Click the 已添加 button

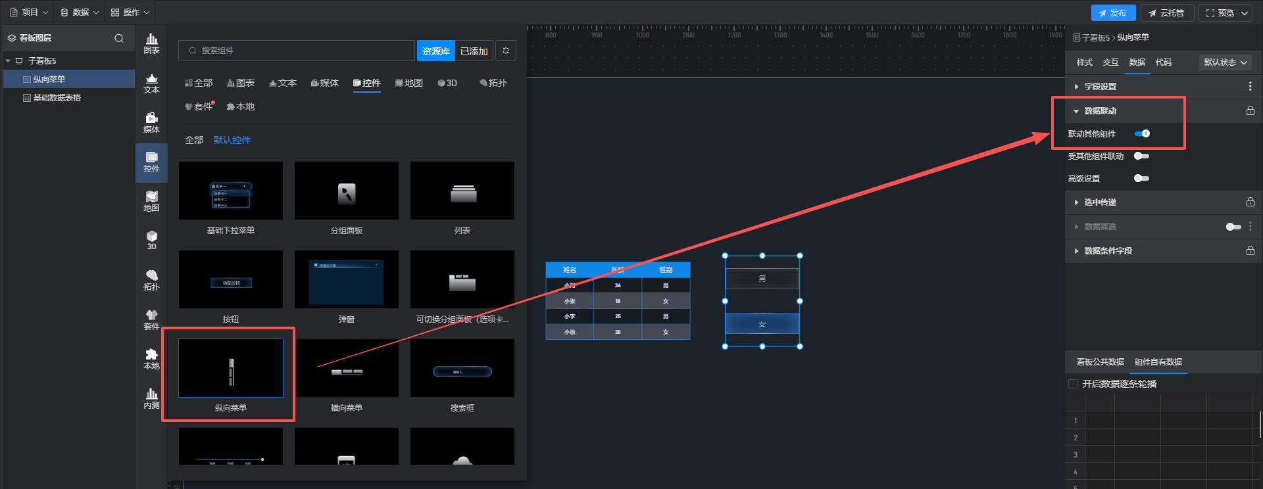coord(474,51)
